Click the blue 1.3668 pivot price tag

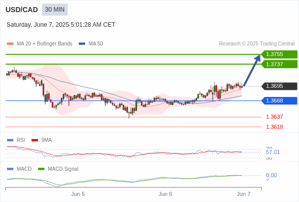point(279,100)
